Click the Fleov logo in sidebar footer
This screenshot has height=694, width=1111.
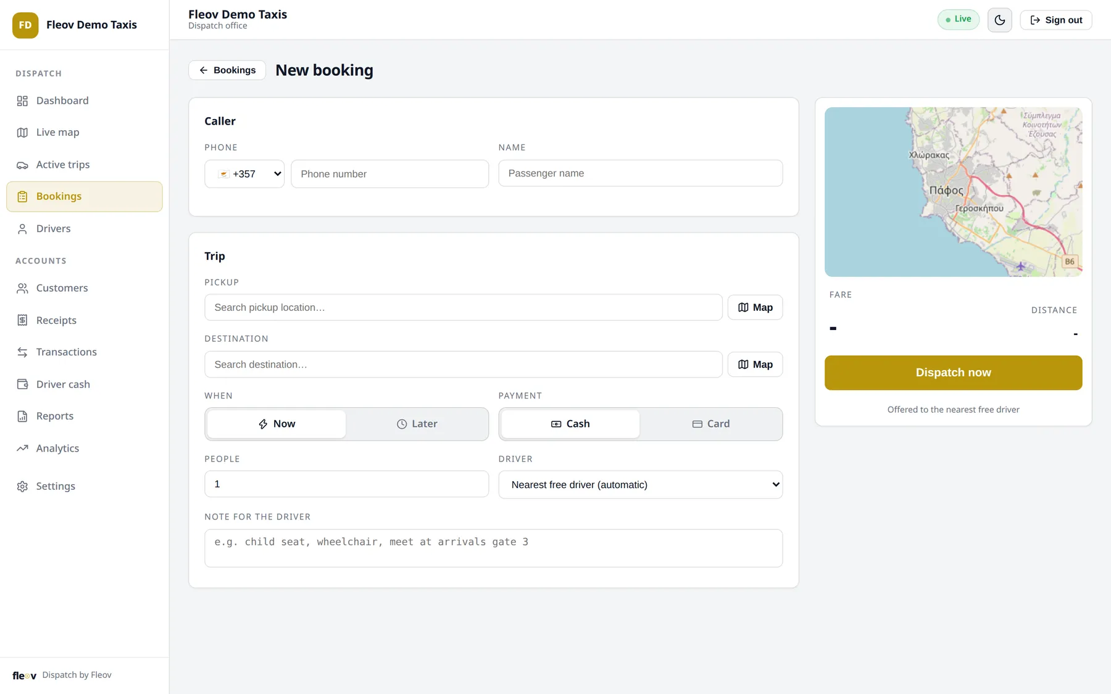24,675
